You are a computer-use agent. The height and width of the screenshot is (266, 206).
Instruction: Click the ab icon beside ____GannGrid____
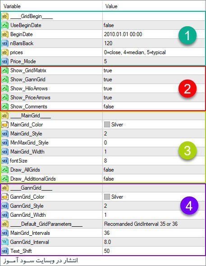(5, 188)
